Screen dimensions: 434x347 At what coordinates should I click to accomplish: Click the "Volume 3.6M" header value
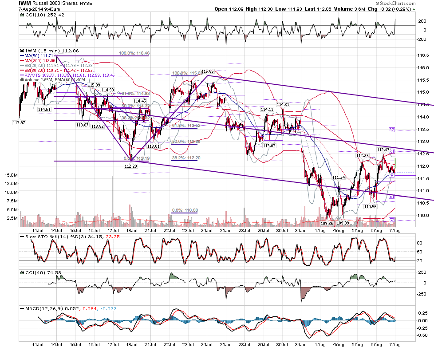coord(349,9)
